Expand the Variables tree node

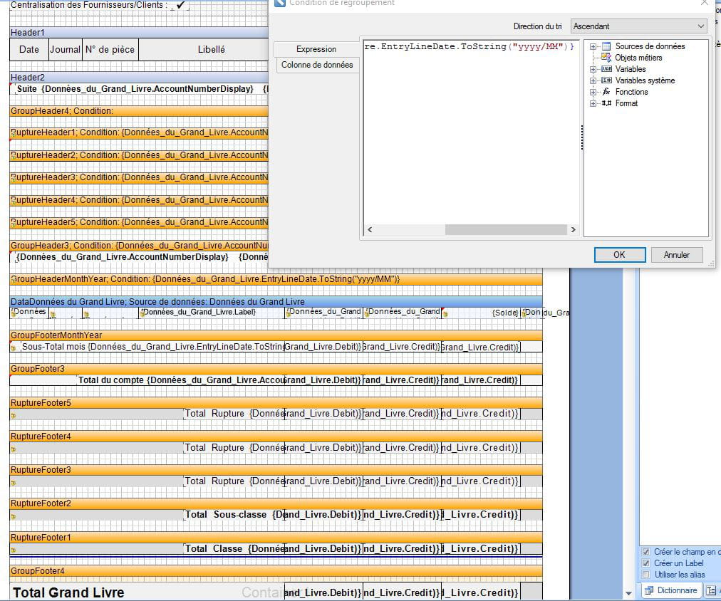point(593,69)
